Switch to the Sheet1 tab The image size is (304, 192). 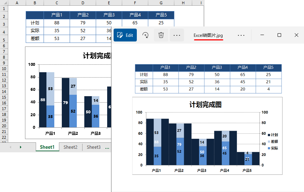pos(47,147)
